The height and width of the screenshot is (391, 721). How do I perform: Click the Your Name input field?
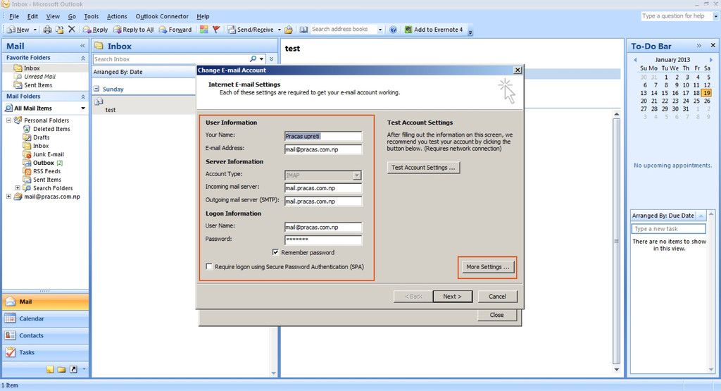[x=322, y=136]
